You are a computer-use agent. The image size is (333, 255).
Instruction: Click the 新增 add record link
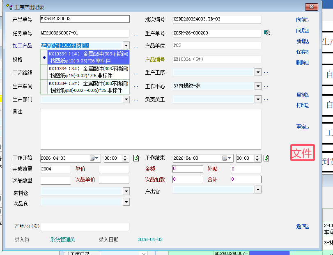(302, 41)
